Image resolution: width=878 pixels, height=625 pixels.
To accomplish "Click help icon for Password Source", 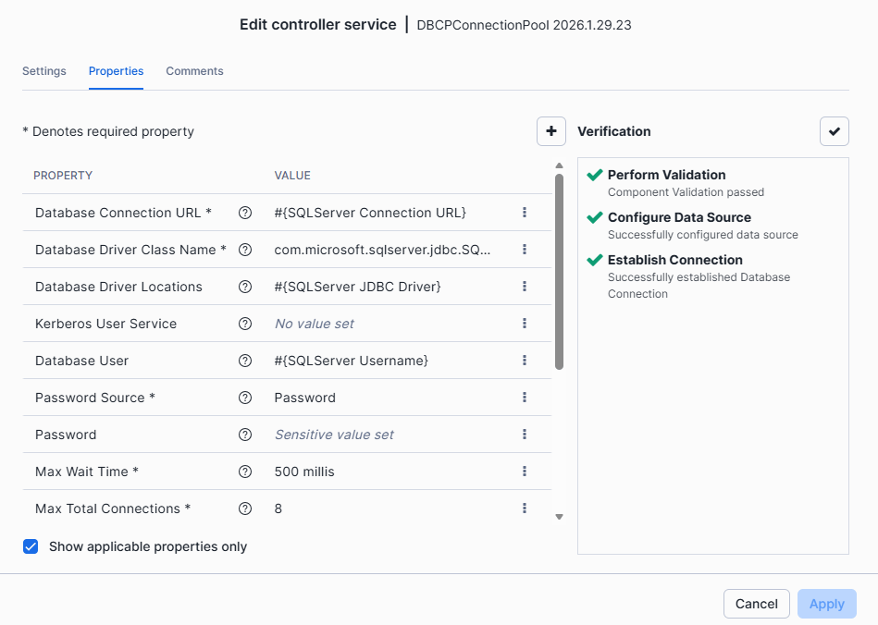I will pyautogui.click(x=245, y=398).
